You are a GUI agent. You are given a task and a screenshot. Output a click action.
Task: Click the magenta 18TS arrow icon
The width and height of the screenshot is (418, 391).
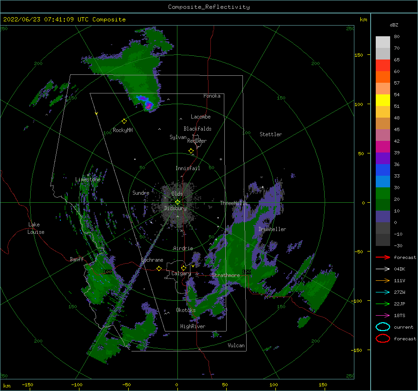(383, 315)
